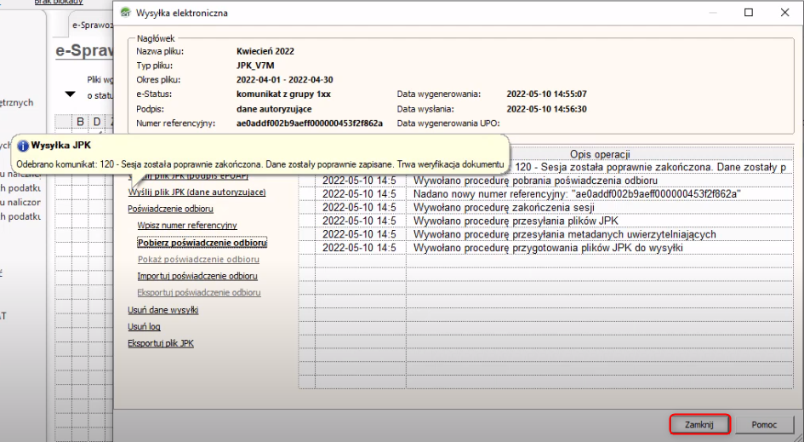Select log row 'przygotowania plików JPK do wysyłki'
This screenshot has height=442, width=804.
[545, 248]
